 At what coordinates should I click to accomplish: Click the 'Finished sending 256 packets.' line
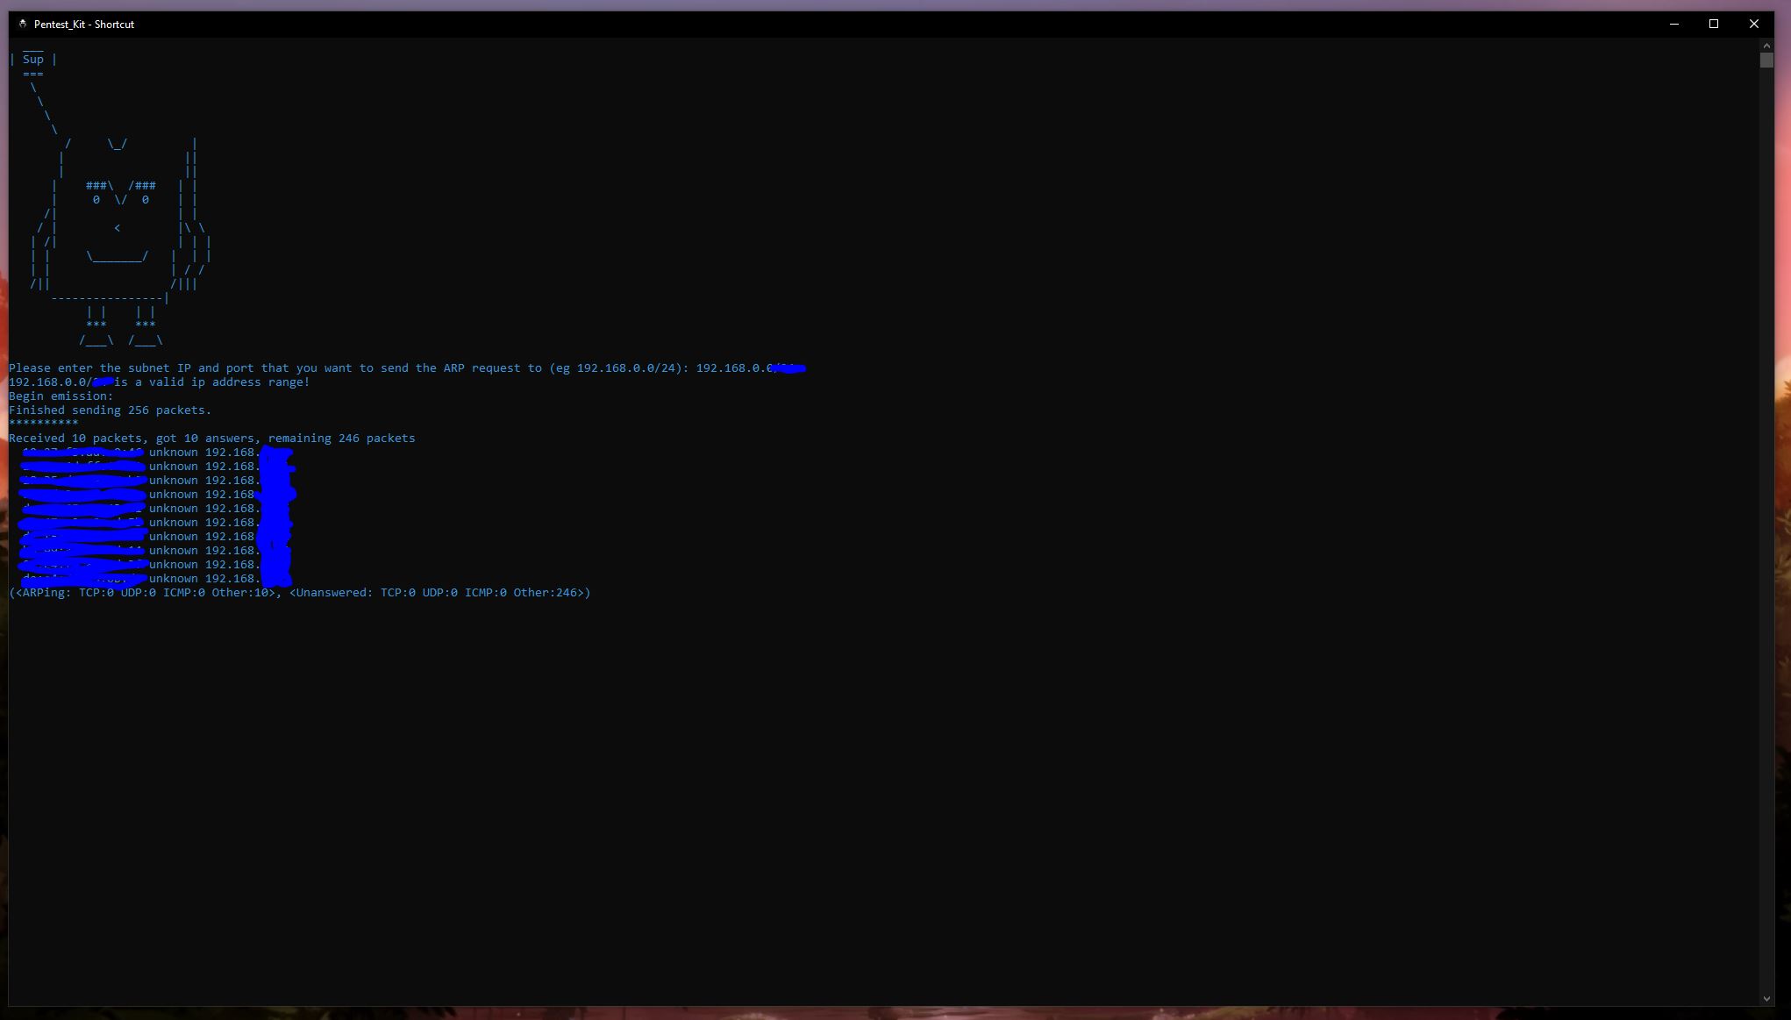click(110, 410)
